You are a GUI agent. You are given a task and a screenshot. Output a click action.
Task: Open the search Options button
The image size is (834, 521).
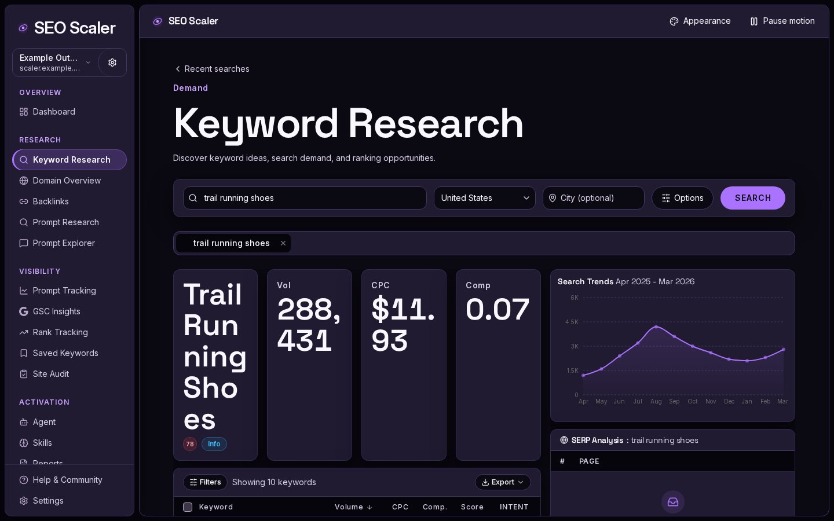point(682,198)
